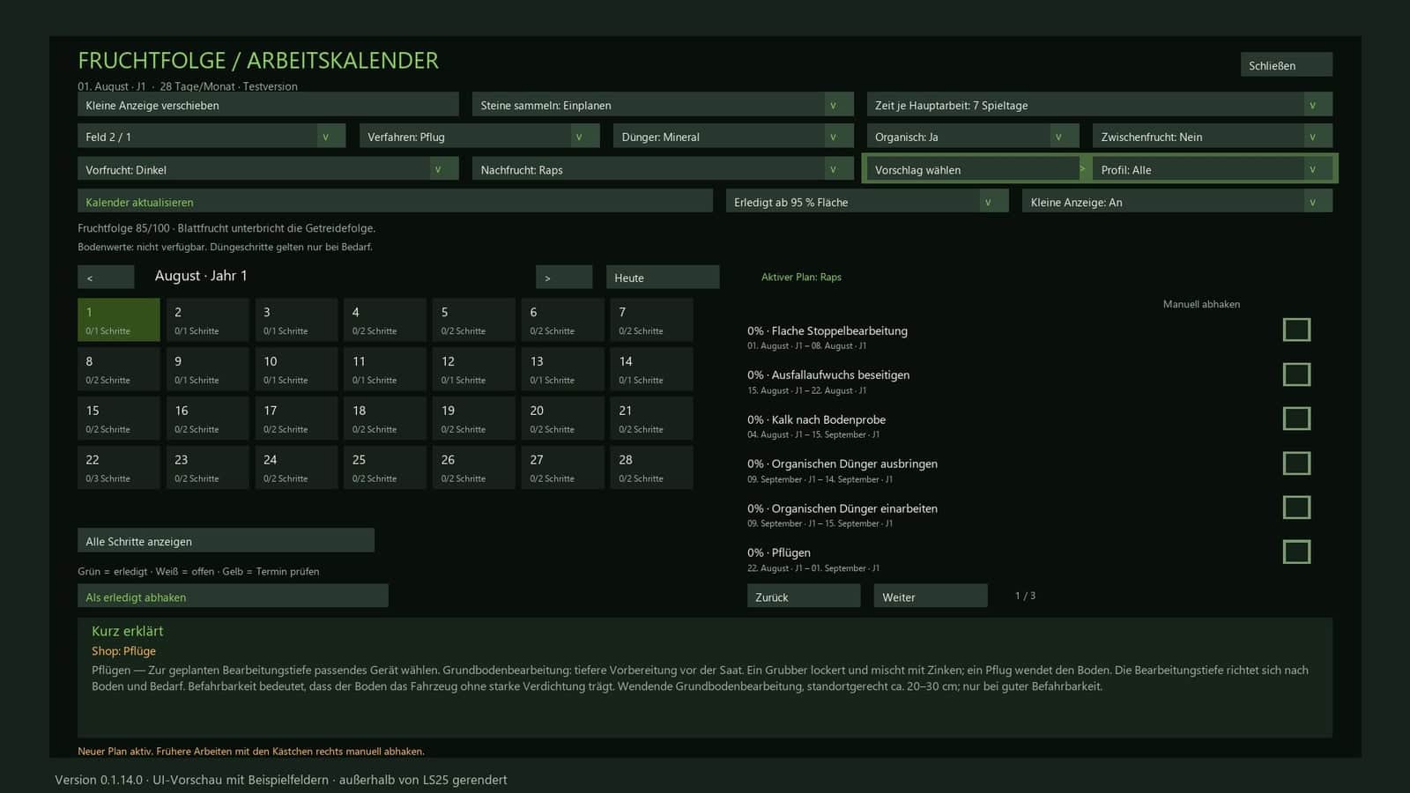Image resolution: width=1410 pixels, height=793 pixels.
Task: Select calendar day 19
Action: click(474, 419)
